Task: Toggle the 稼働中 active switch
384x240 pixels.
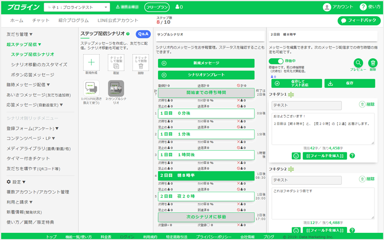Action: [x=276, y=61]
